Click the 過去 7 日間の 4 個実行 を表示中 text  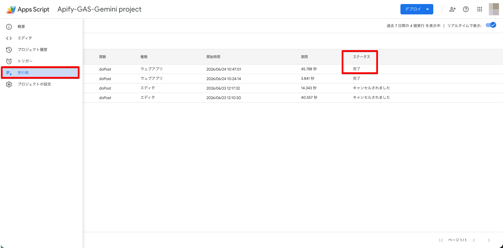(413, 26)
